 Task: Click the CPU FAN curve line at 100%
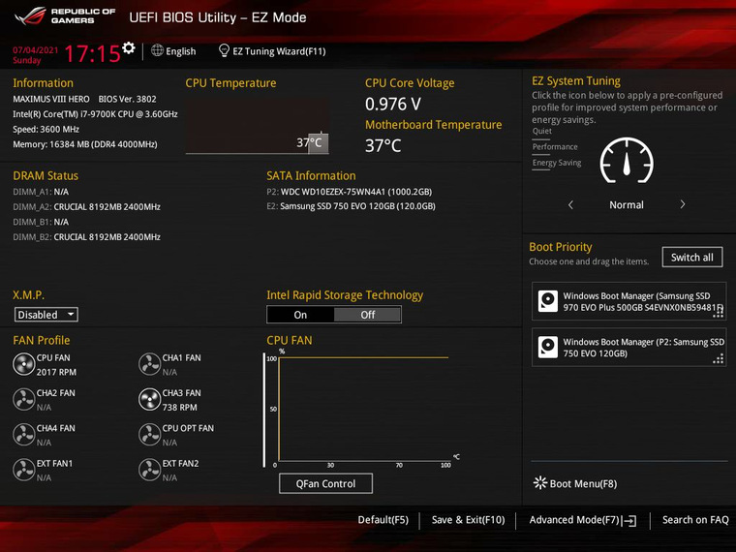tap(364, 357)
